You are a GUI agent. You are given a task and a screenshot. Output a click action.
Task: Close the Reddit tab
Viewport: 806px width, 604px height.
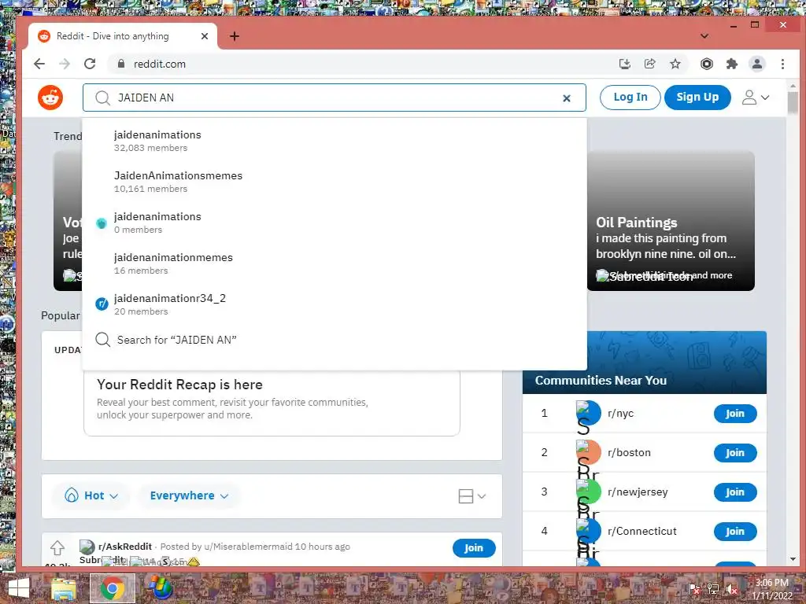tap(205, 36)
